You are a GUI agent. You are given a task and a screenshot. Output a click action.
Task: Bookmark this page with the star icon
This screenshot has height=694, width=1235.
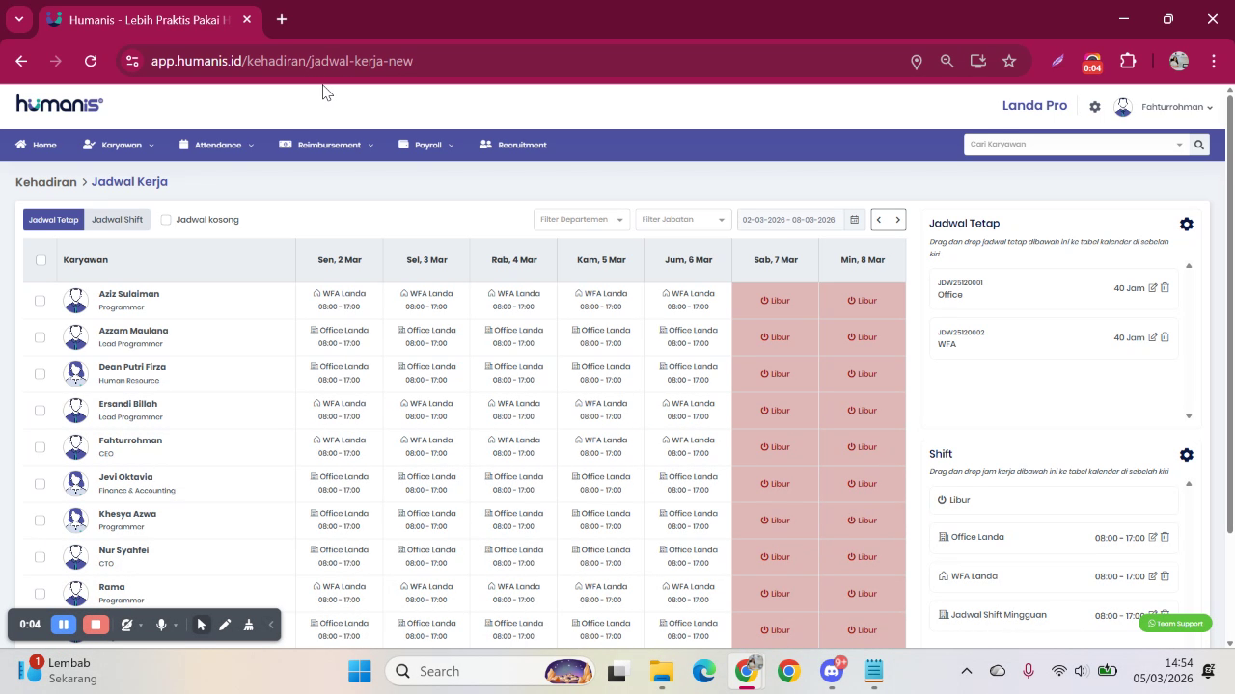(x=1009, y=61)
